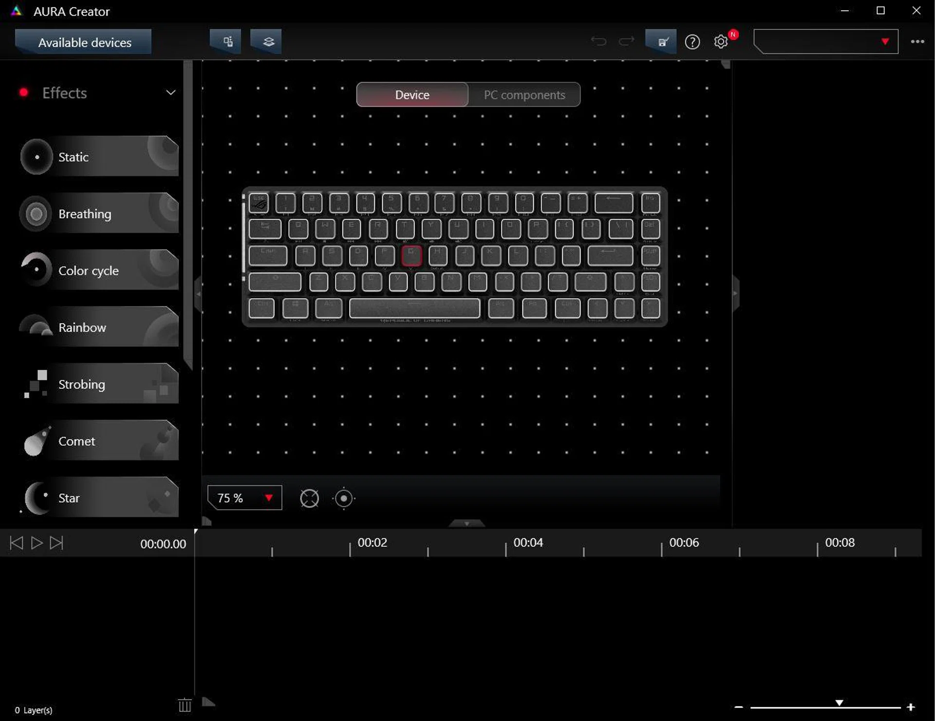Open the help question mark icon
935x721 pixels.
pos(692,42)
